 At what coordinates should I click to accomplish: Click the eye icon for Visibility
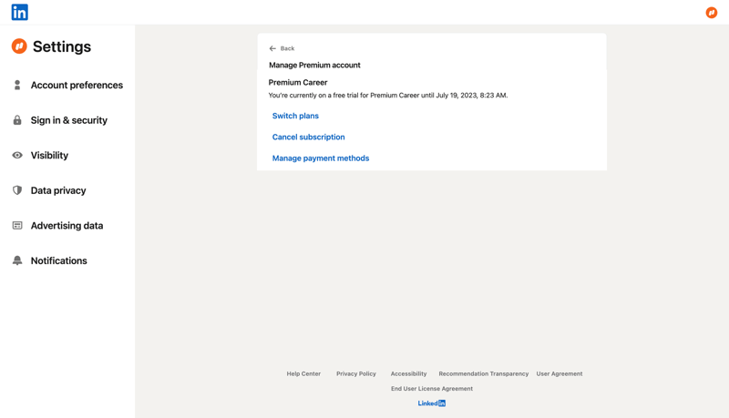click(x=17, y=155)
